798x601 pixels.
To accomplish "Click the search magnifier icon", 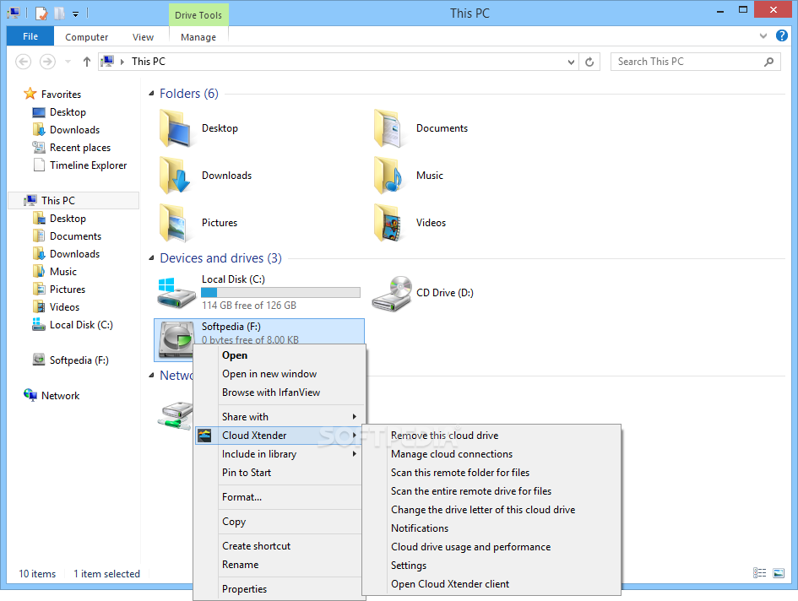I will (x=769, y=62).
